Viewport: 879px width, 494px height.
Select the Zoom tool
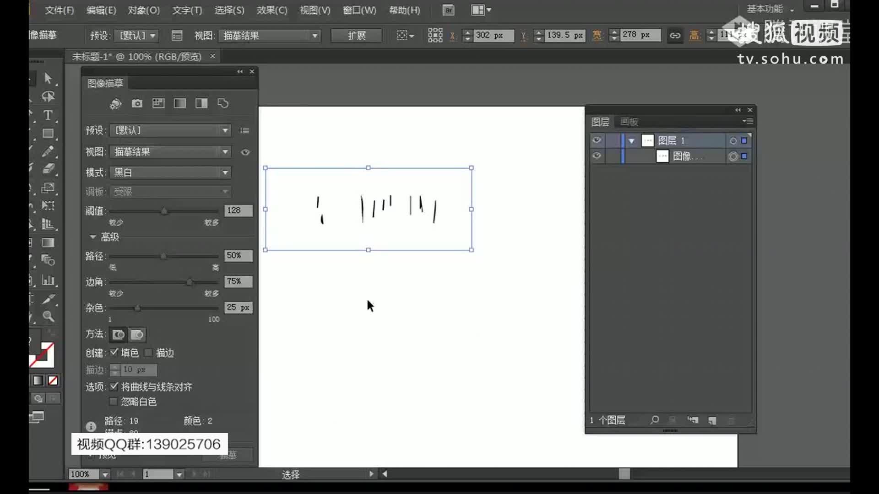tap(48, 317)
